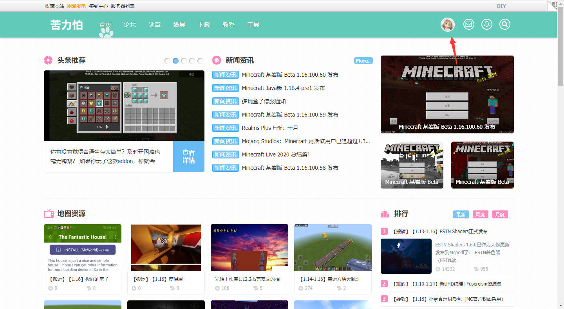Switch ranking to 月度 tab
564x309 pixels.
coord(500,214)
